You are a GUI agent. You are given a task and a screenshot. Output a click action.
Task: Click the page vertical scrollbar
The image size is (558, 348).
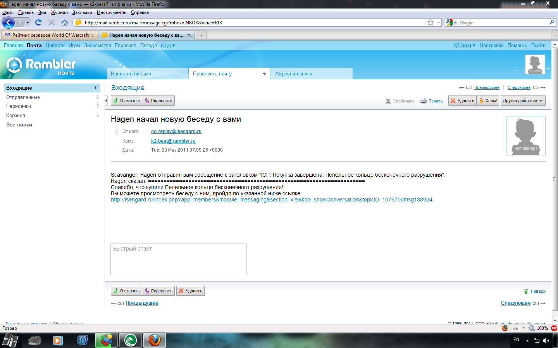(555, 179)
